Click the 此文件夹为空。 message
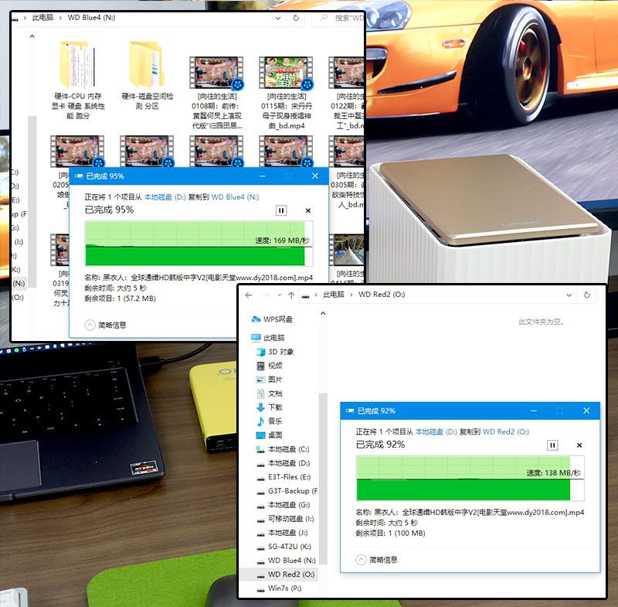 pyautogui.click(x=541, y=322)
